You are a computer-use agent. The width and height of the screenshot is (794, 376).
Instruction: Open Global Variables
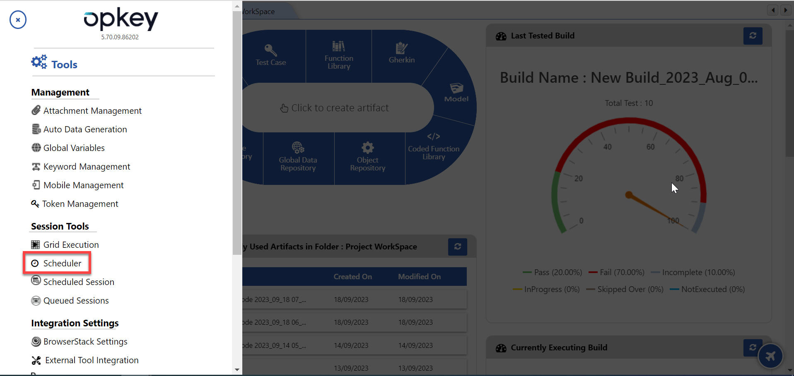click(68, 148)
